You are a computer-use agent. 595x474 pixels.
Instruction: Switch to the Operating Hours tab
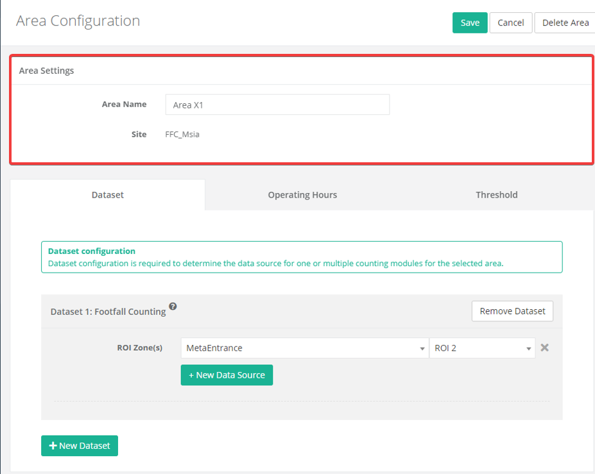tap(302, 195)
